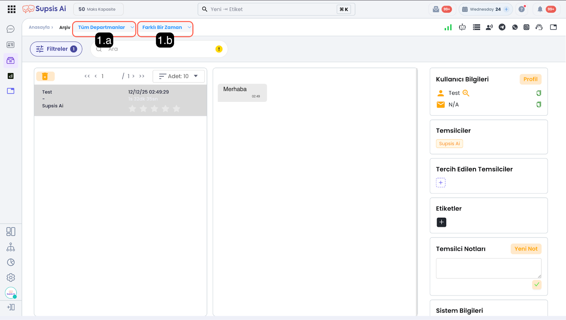Open the Adet: 10 page size dropdown
Viewport: 566px width, 320px height.
178,76
